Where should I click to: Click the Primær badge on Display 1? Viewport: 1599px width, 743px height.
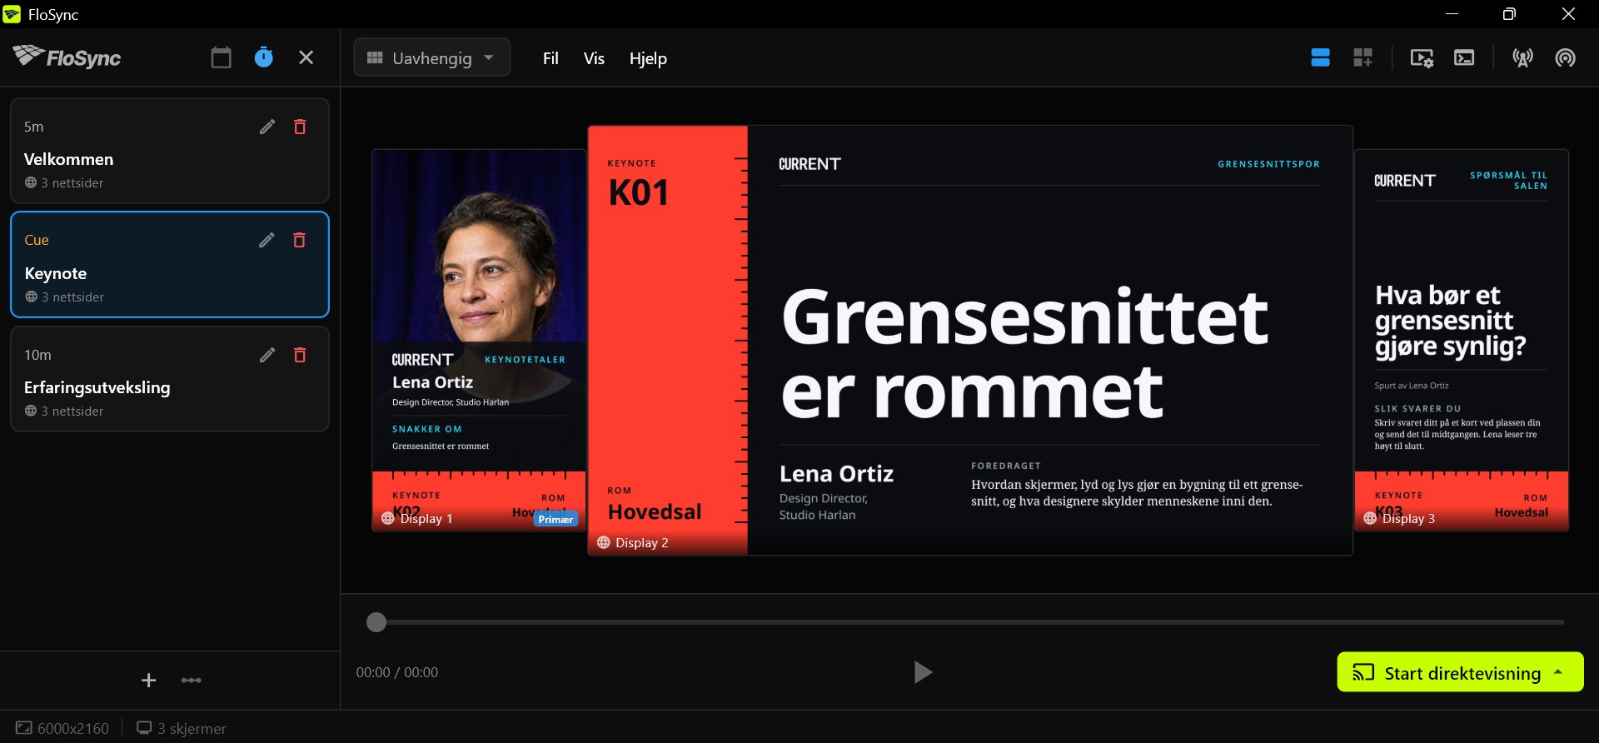pyautogui.click(x=555, y=519)
